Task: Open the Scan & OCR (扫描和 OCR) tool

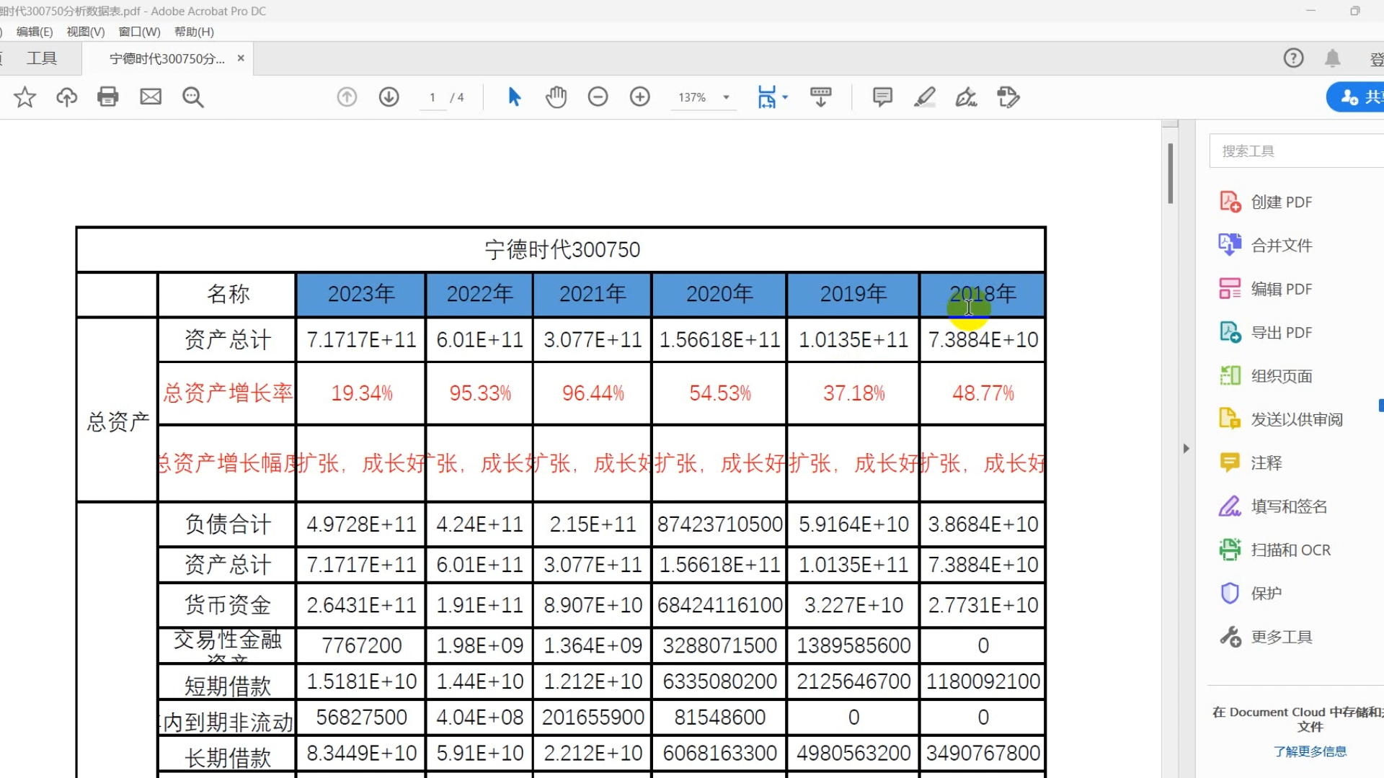Action: (x=1274, y=550)
